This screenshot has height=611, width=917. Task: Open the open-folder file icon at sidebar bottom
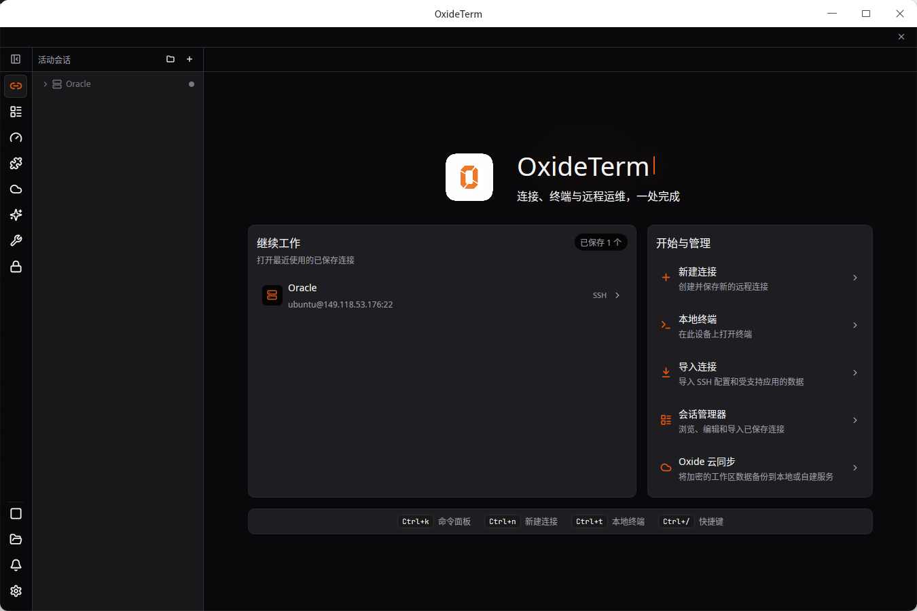16,540
